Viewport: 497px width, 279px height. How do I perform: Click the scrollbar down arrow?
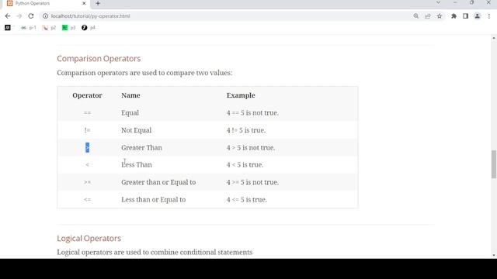494,256
